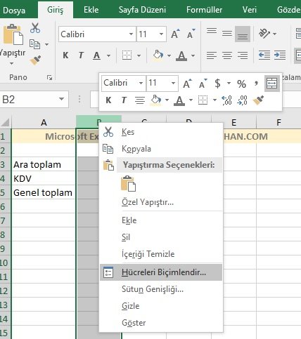Choose Kes from the context menu
301x339 pixels.
click(161, 132)
